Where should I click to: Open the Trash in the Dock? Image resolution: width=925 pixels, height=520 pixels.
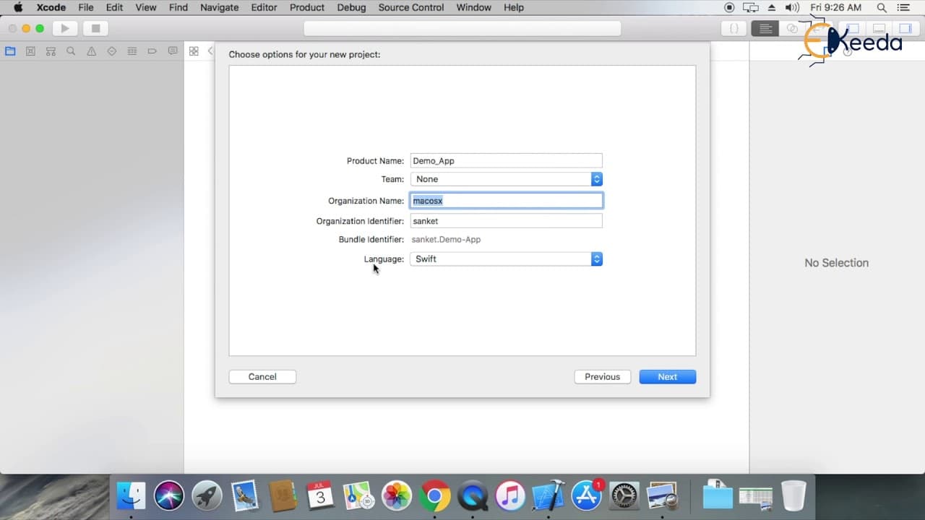pos(793,495)
